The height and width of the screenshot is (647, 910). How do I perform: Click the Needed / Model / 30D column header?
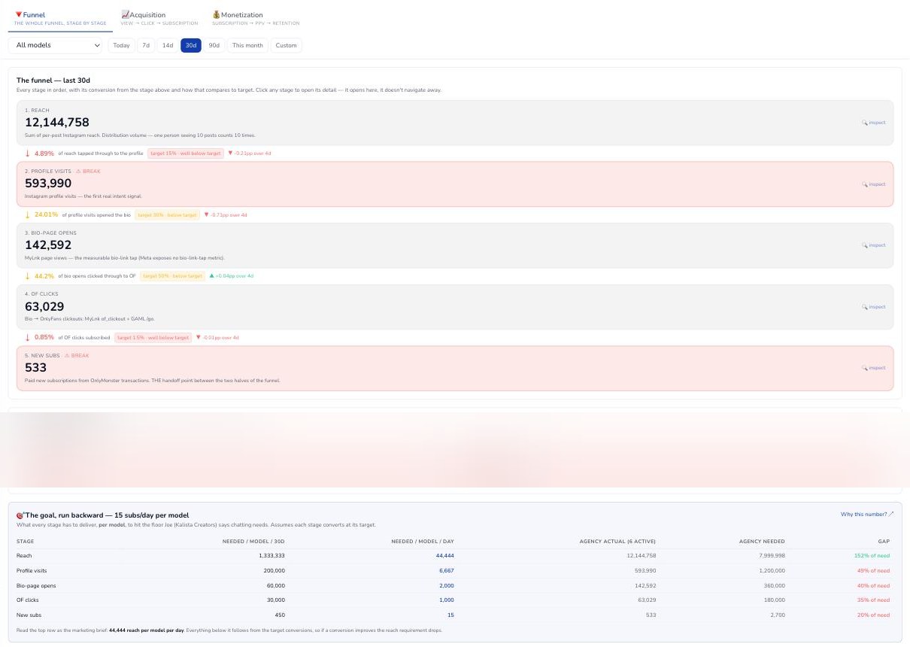pyautogui.click(x=253, y=541)
